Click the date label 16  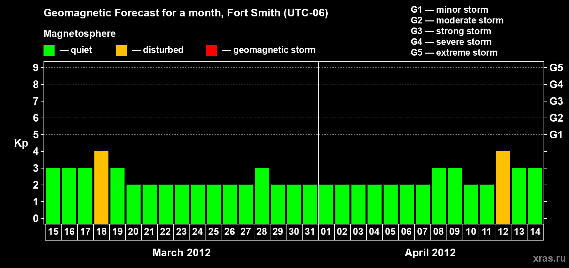click(x=69, y=232)
